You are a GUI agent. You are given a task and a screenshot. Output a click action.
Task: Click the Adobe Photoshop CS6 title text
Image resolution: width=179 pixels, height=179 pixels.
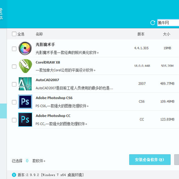tap(54, 98)
